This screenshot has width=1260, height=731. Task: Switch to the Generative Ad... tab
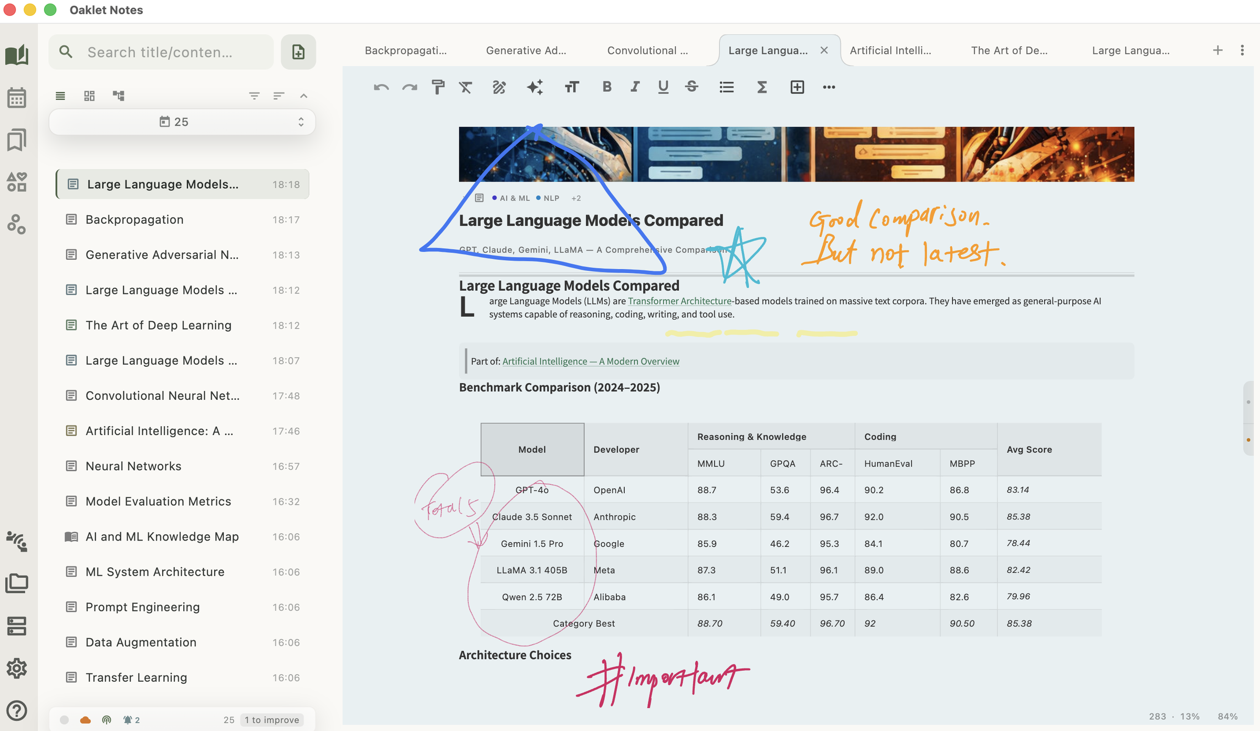[526, 50]
